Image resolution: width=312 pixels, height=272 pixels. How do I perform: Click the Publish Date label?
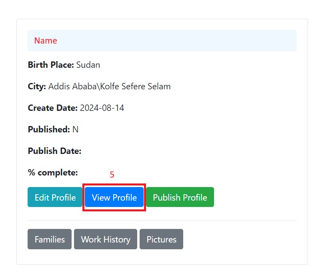[x=54, y=151]
